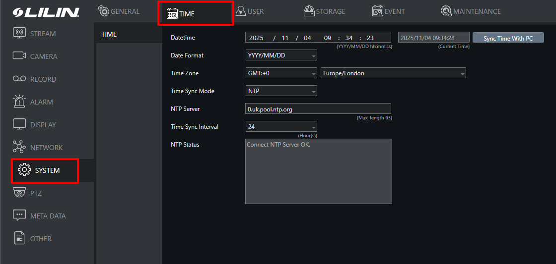Expand the Date Format dropdown
556x264 pixels.
[281, 55]
